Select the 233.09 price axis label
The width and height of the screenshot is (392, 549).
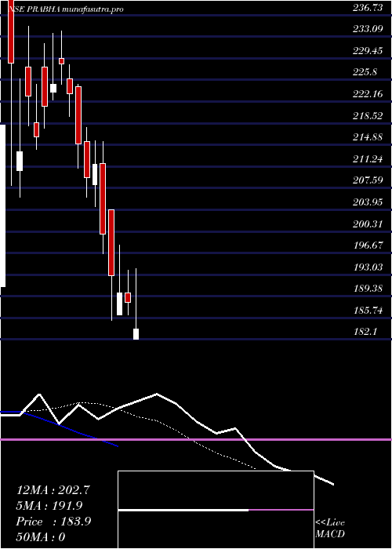(x=367, y=30)
